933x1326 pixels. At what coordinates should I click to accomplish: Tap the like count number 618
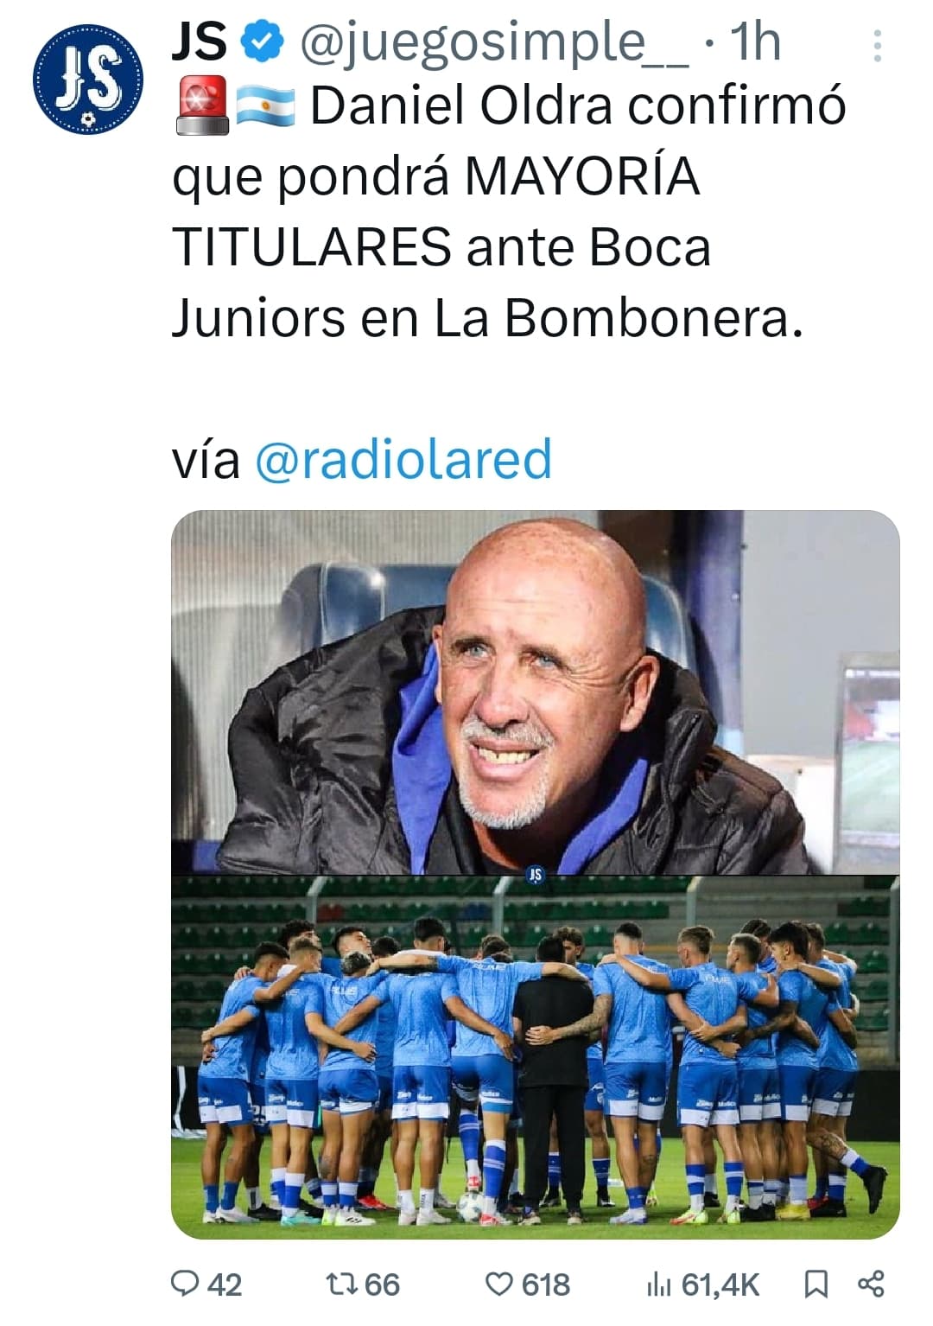click(546, 1285)
